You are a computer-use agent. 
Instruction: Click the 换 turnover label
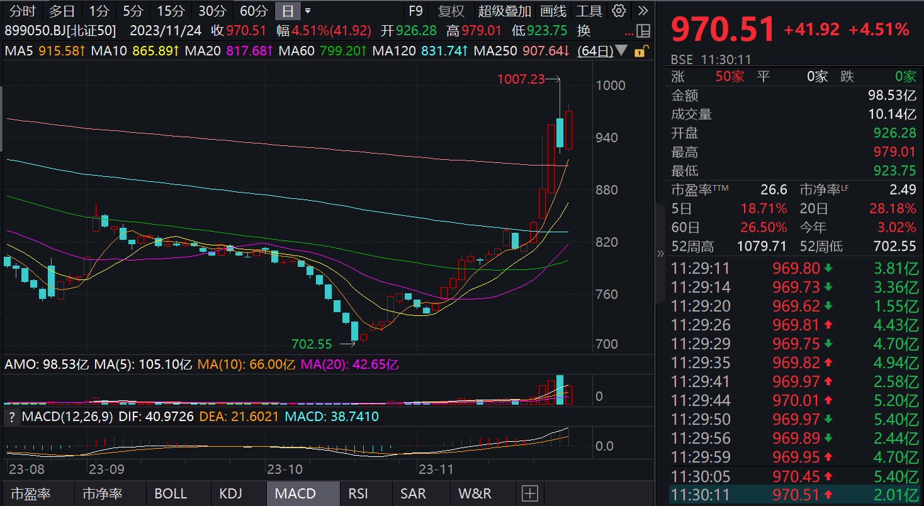pyautogui.click(x=583, y=30)
